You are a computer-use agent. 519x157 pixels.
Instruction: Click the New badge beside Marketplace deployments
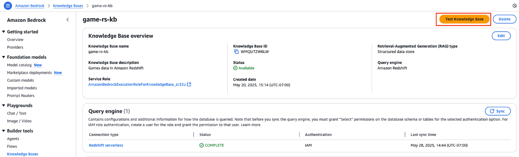[x=58, y=73]
